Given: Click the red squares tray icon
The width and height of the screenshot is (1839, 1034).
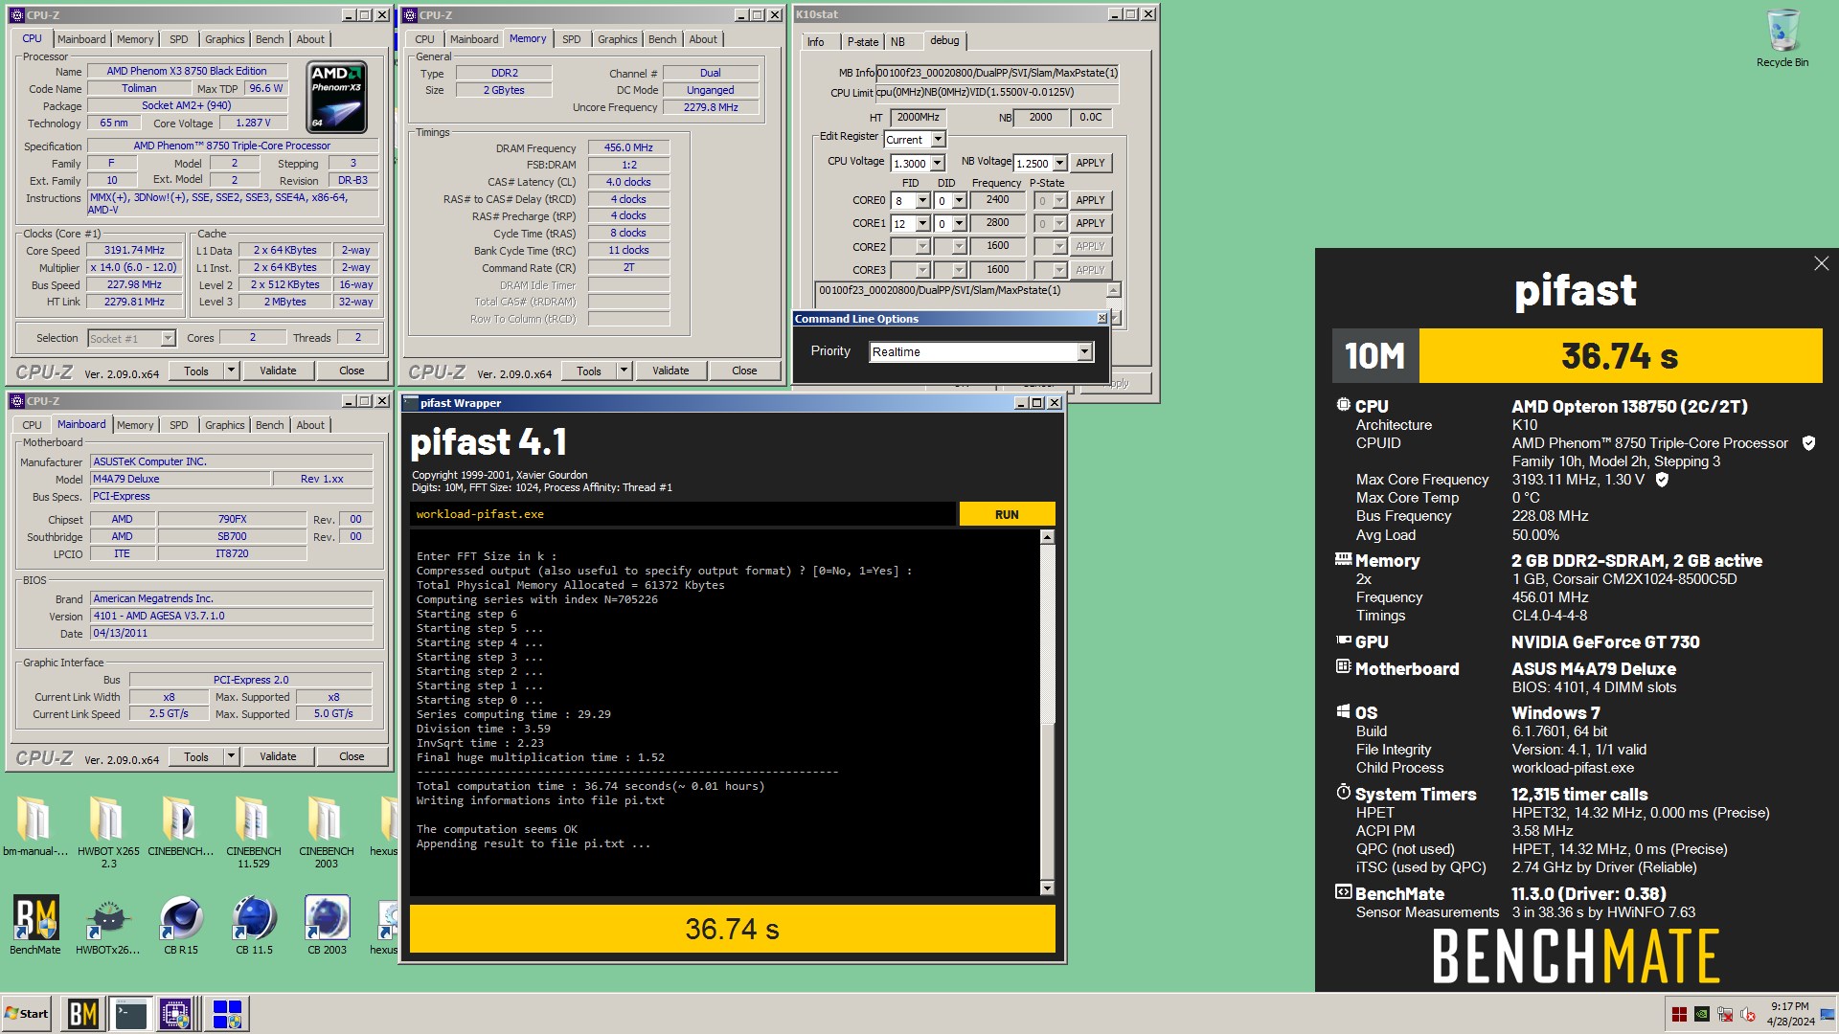Looking at the screenshot, I should click(1679, 1014).
